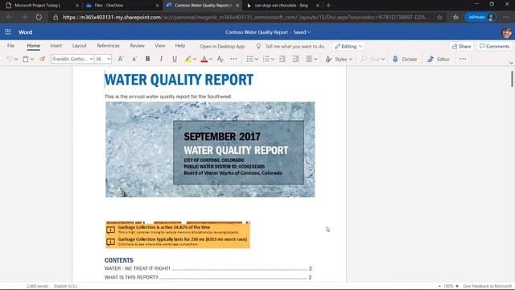Apply yellow text highlight color
The width and height of the screenshot is (515, 290).
tap(187, 59)
